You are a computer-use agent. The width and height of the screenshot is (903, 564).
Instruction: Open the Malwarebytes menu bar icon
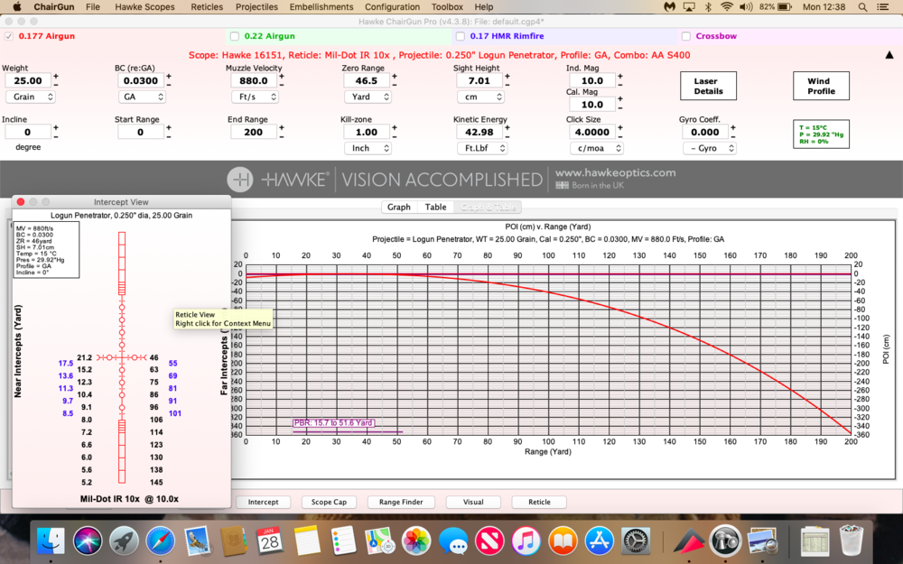(669, 7)
